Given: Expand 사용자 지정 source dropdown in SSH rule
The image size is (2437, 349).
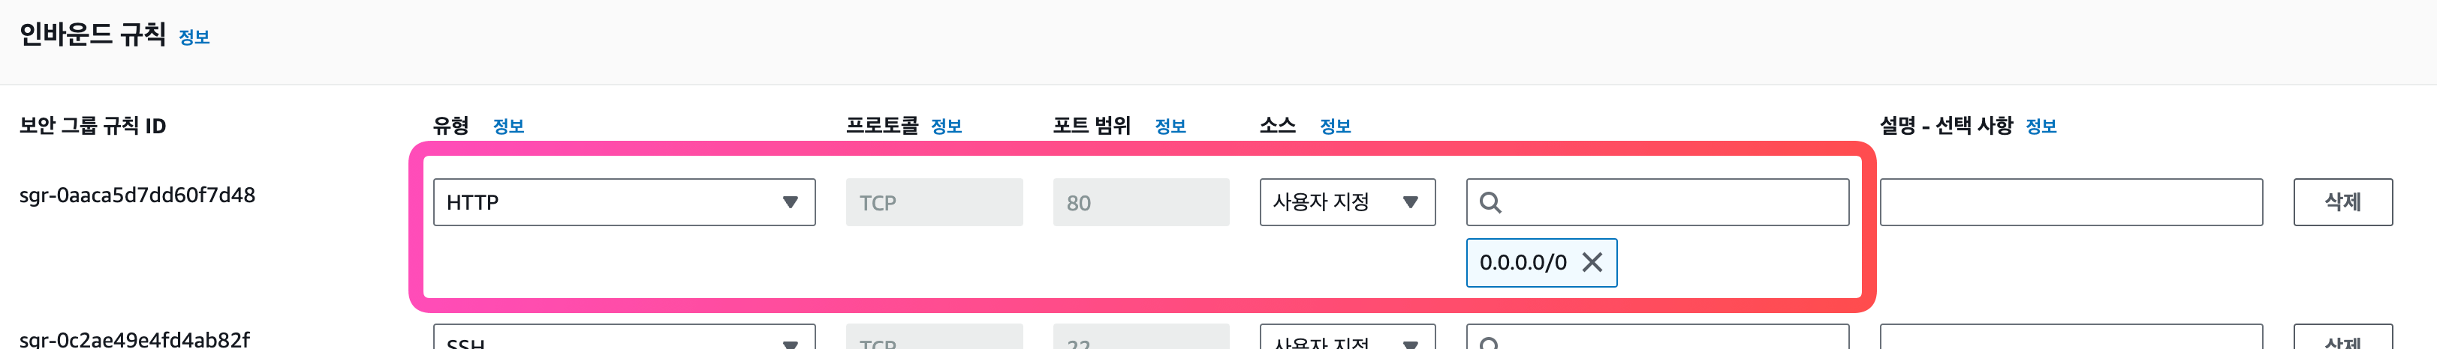Looking at the screenshot, I should [1347, 338].
